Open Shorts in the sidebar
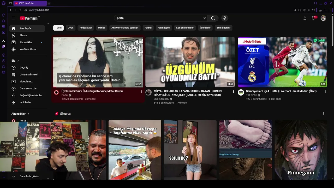This screenshot has height=188, width=334. 27,35
